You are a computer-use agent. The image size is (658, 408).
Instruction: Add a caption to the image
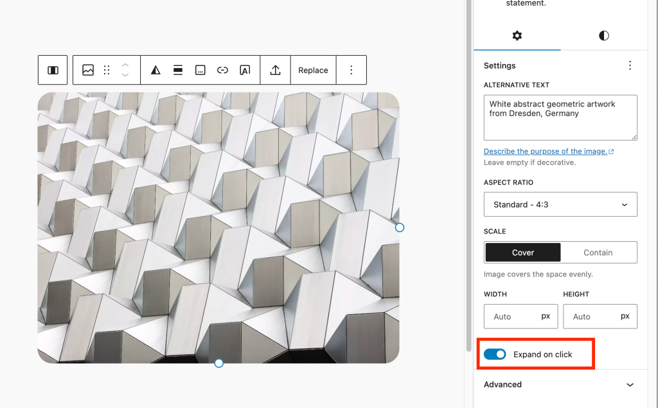[200, 70]
